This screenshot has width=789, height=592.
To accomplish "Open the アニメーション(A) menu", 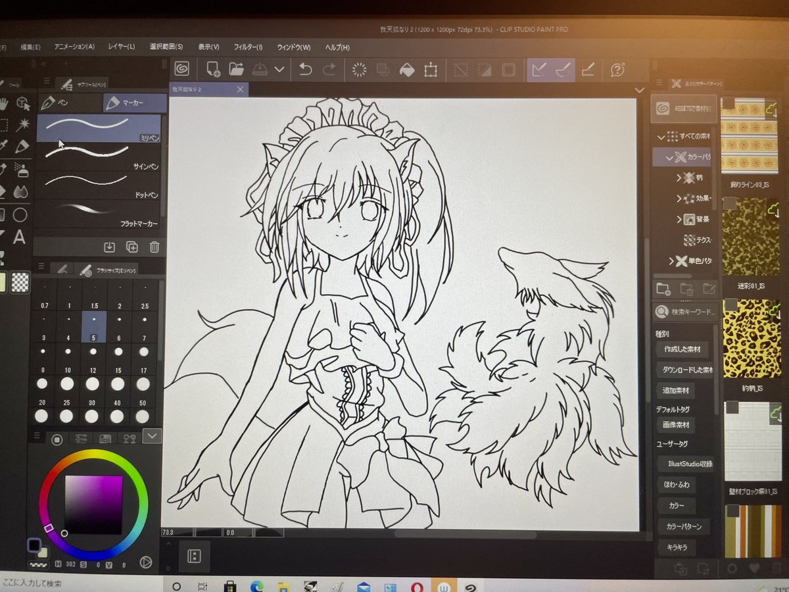I will point(74,47).
